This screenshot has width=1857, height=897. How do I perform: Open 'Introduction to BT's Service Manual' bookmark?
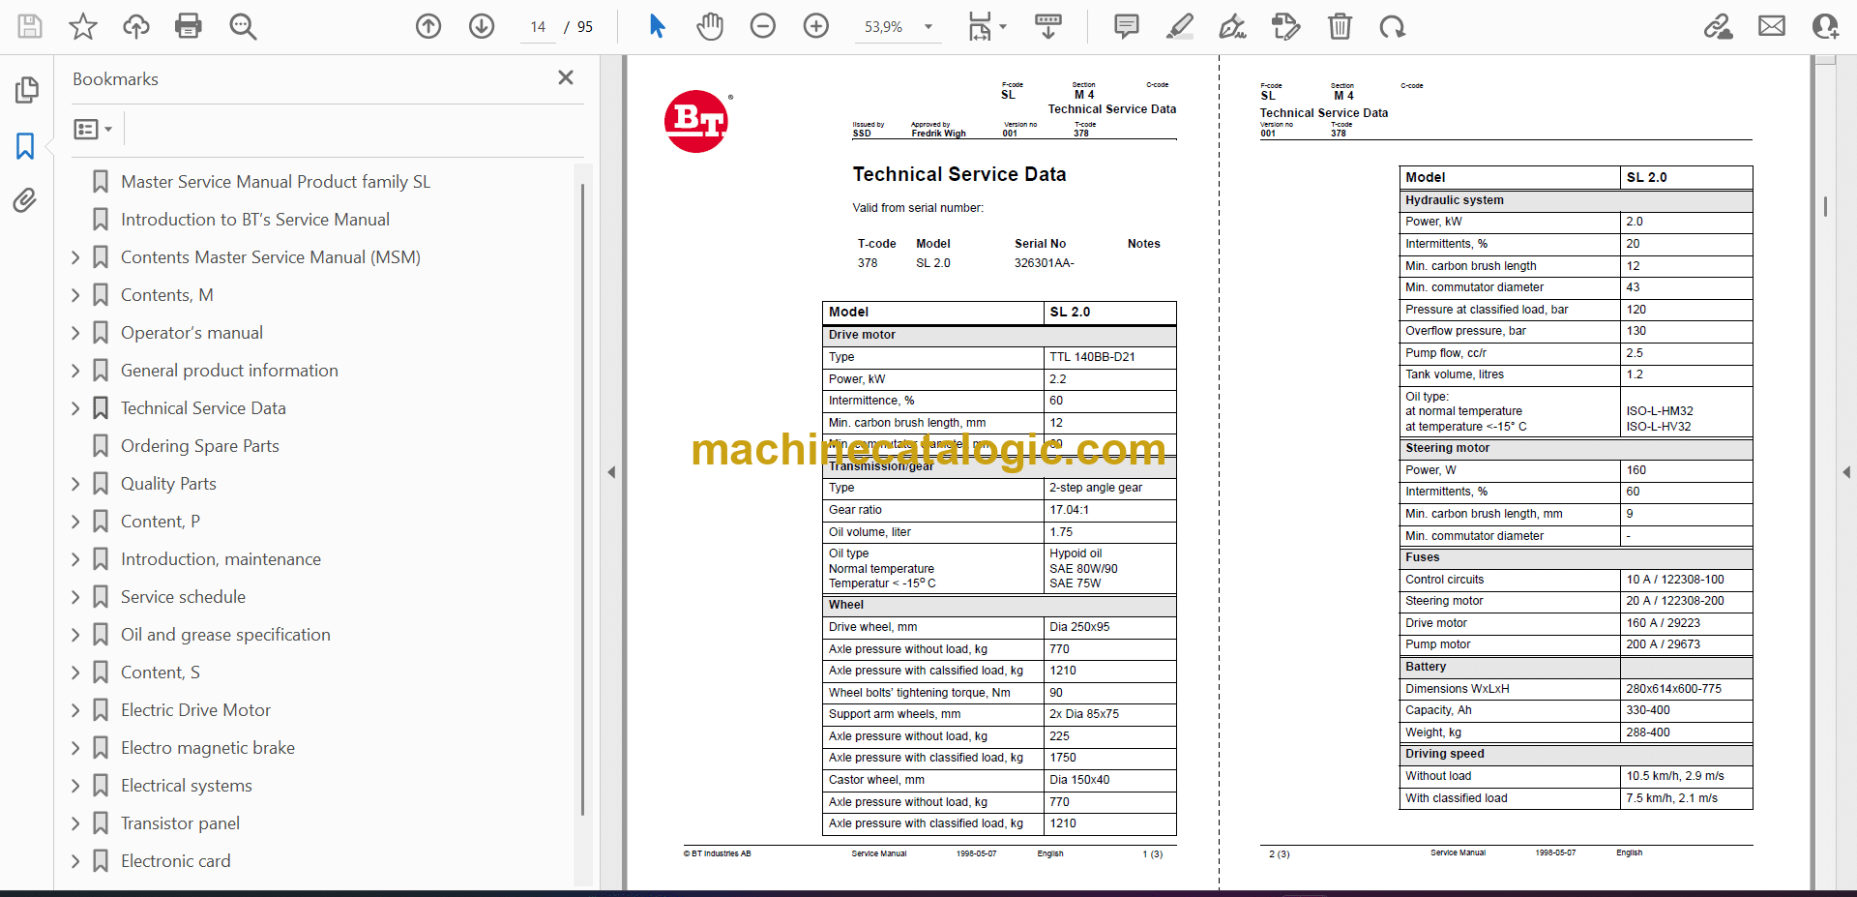point(255,220)
